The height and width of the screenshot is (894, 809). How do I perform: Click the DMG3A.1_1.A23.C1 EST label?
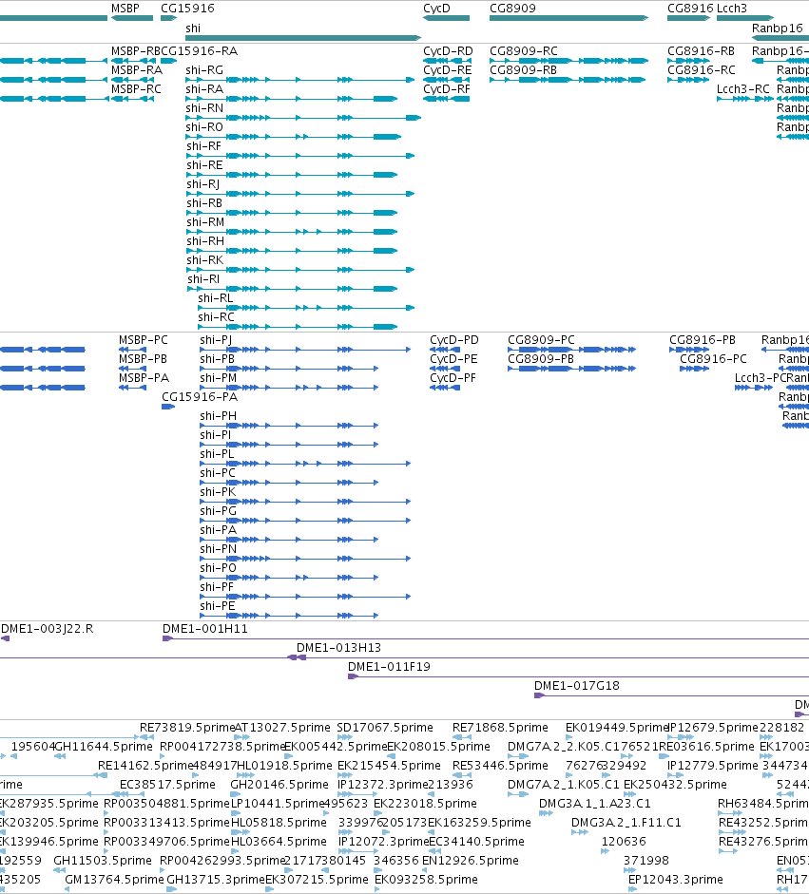[595, 804]
